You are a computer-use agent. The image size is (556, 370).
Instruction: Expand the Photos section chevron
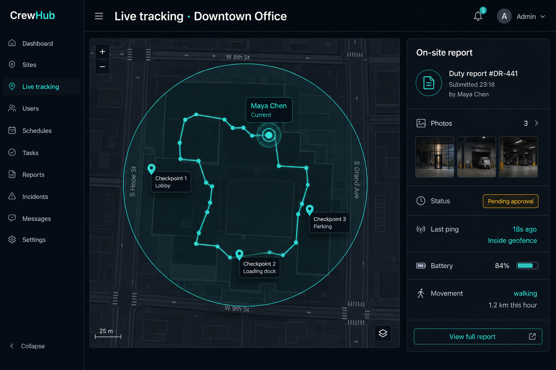point(536,123)
